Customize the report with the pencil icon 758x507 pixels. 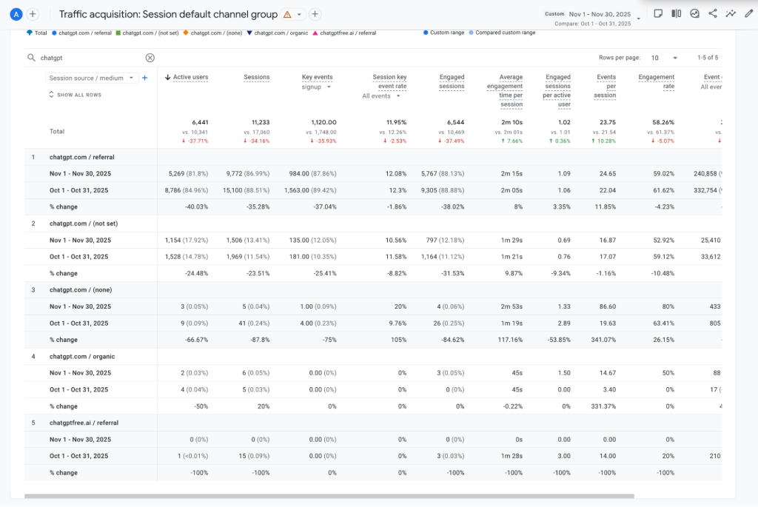pyautogui.click(x=749, y=13)
